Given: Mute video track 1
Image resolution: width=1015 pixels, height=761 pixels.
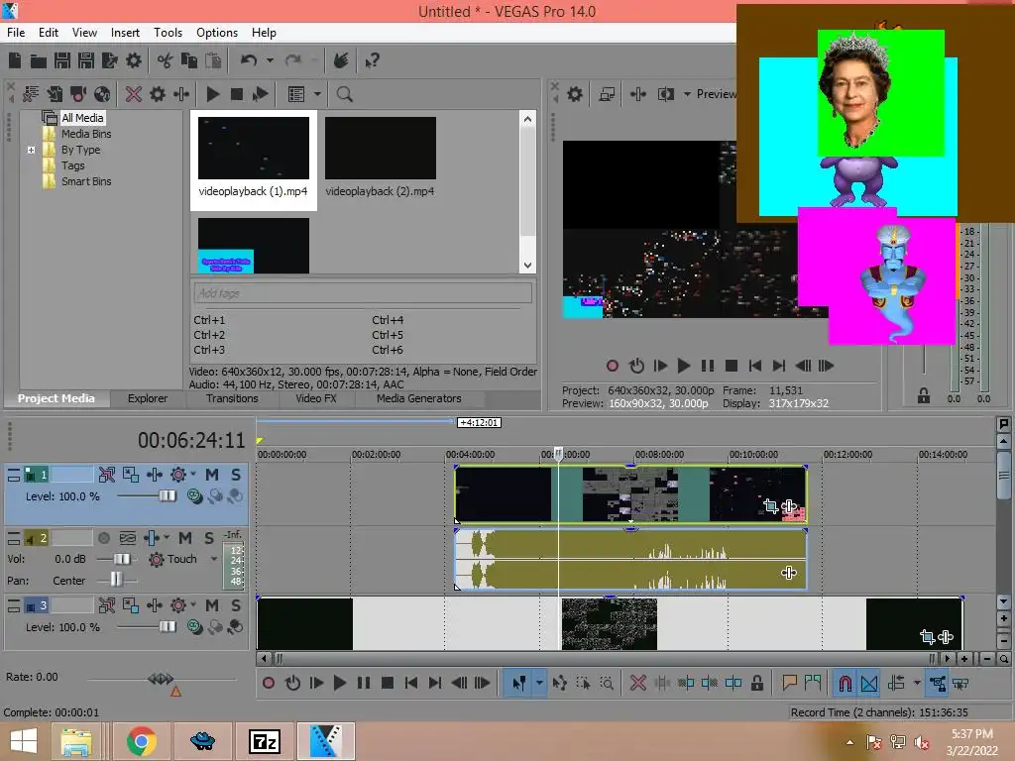Looking at the screenshot, I should click(212, 475).
